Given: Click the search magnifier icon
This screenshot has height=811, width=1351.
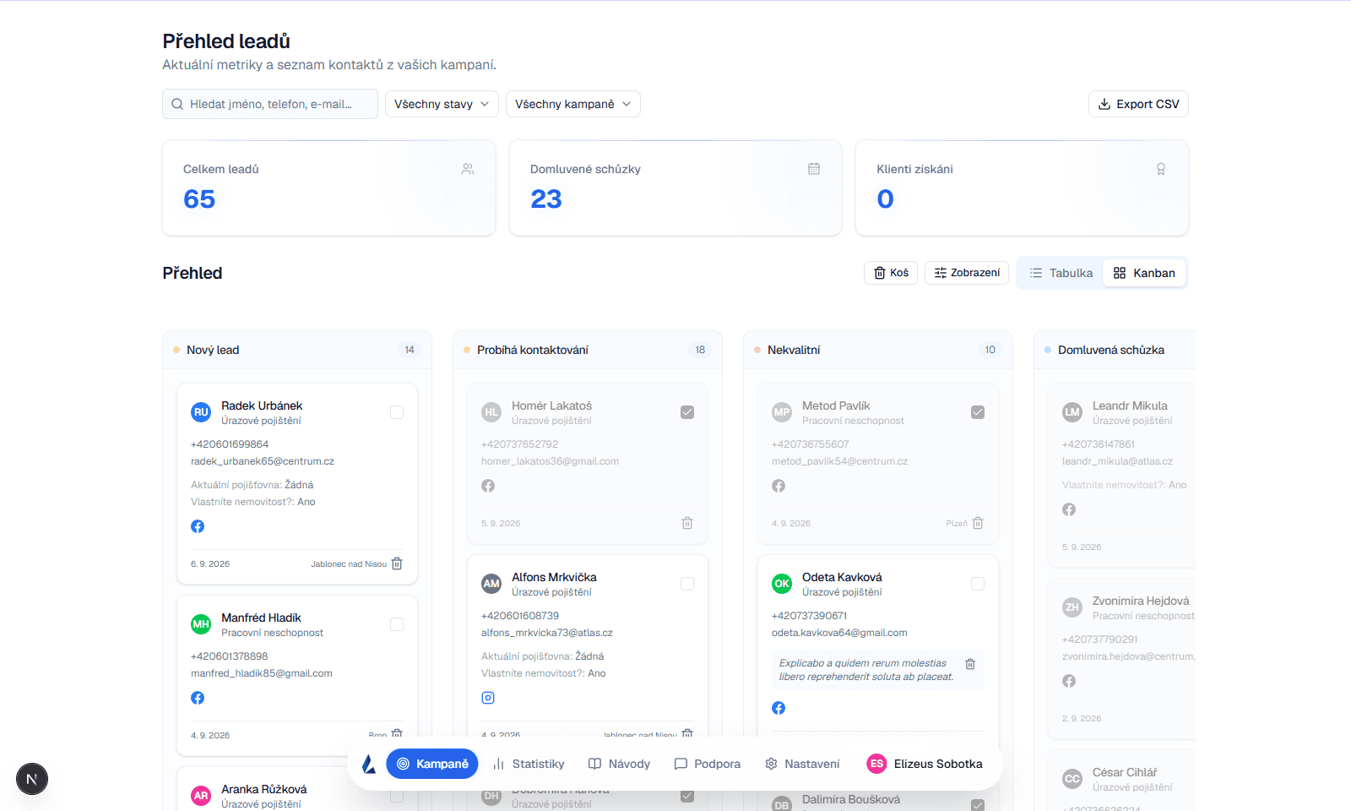Looking at the screenshot, I should tap(177, 104).
